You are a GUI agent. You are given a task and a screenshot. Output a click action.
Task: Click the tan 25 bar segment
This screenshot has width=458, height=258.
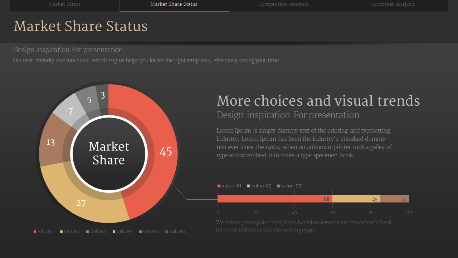356,199
